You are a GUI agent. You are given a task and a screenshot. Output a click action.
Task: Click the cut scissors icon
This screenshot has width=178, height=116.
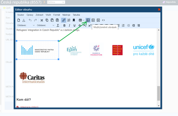click(x=42, y=20)
